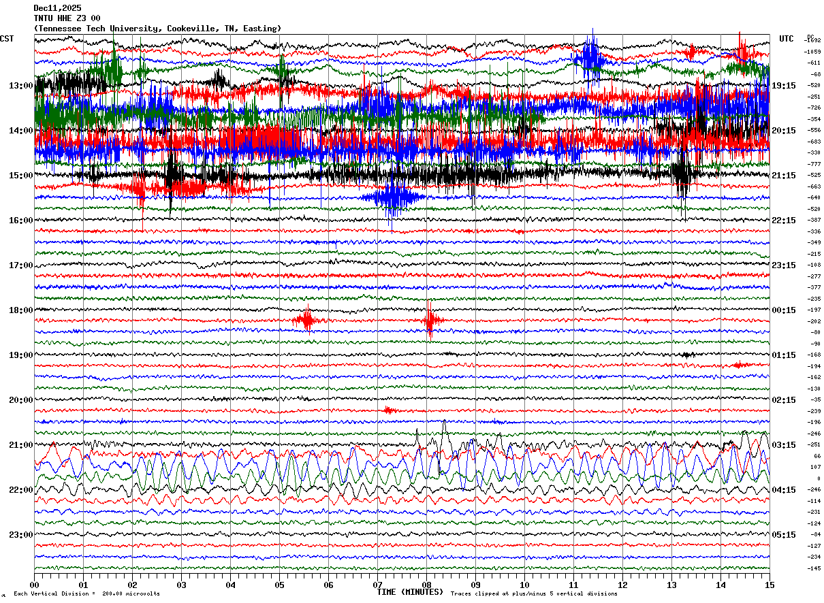Select the 17:00 CST time label
The width and height of the screenshot is (824, 603).
click(x=20, y=265)
